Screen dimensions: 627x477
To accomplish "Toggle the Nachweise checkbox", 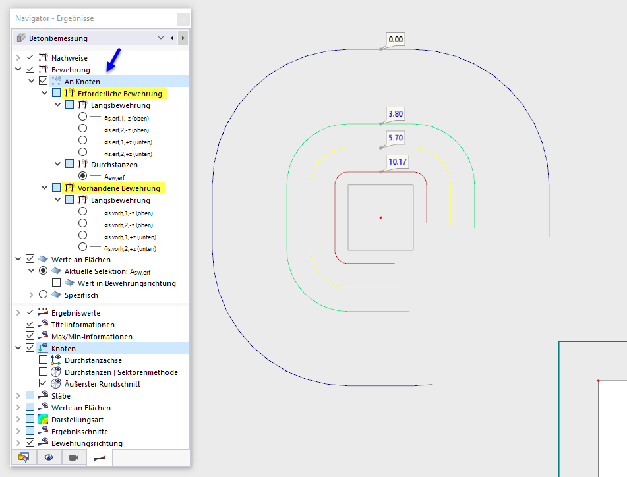I will pyautogui.click(x=30, y=57).
